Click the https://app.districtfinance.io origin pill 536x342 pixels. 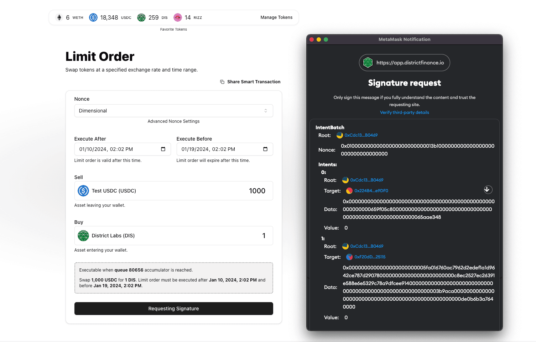point(405,63)
